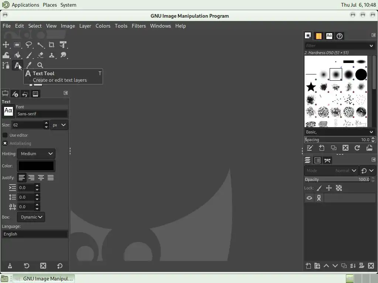This screenshot has width=378, height=283.
Task: Open brush as image icon
Action: click(369, 148)
